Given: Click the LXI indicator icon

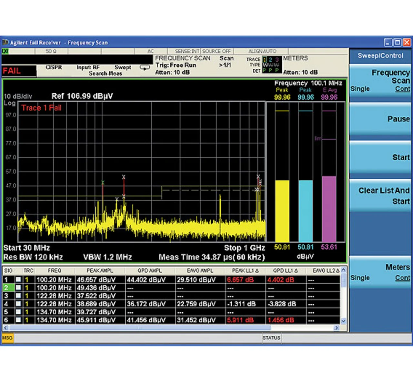Looking at the screenshot, I should coord(5,51).
